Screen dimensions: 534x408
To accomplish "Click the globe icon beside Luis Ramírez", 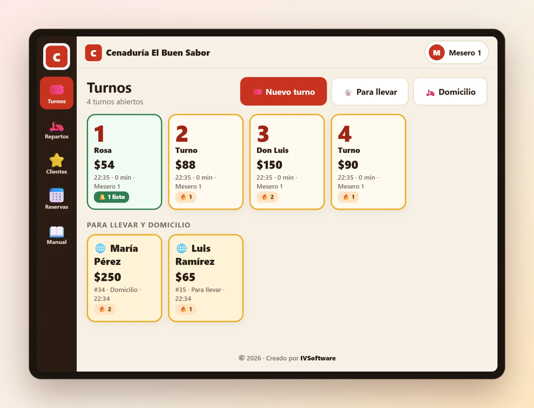I will pyautogui.click(x=182, y=248).
